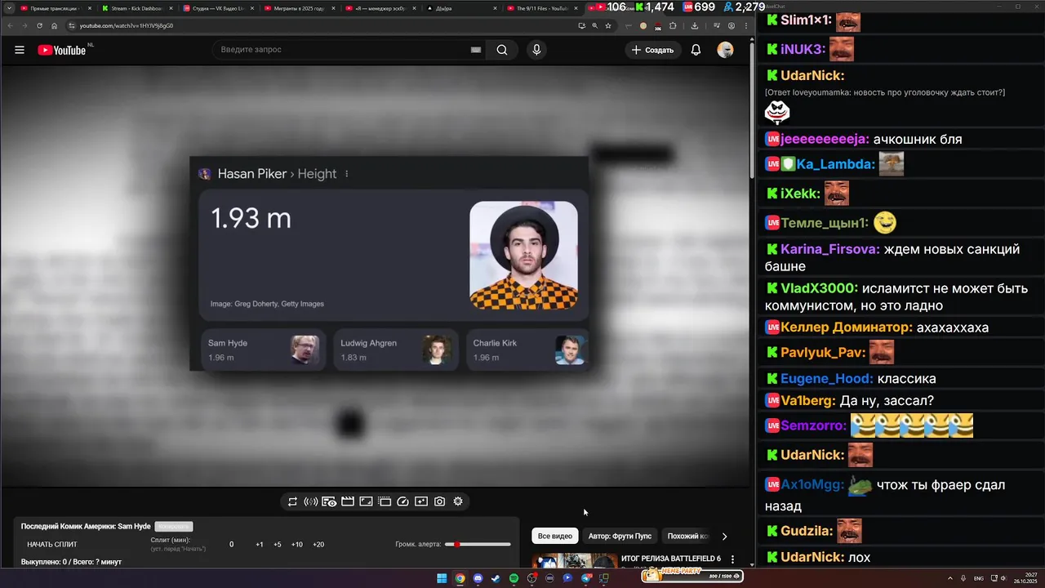Viewport: 1045px width, 588px height.
Task: Select the Автор: Фрути Пупс chip
Action: tap(620, 536)
